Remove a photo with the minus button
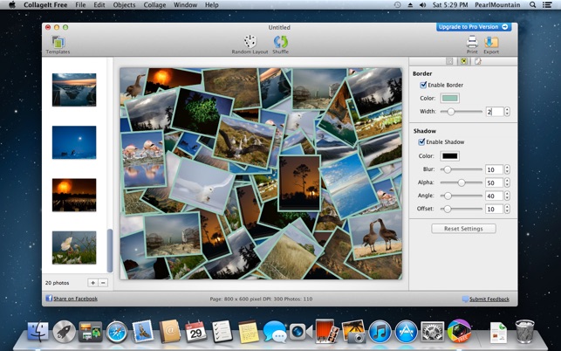Image resolution: width=561 pixels, height=351 pixels. pos(103,283)
